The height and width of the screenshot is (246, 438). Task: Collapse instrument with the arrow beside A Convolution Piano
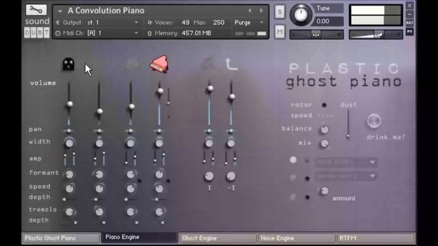[60, 11]
